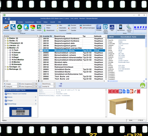Viewport: 148px width, 136px height.
Task: Switch to the Auswertungen tab
Action: tap(30, 22)
